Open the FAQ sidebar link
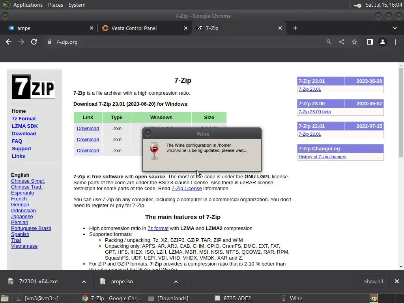The width and height of the screenshot is (404, 303). click(x=17, y=141)
